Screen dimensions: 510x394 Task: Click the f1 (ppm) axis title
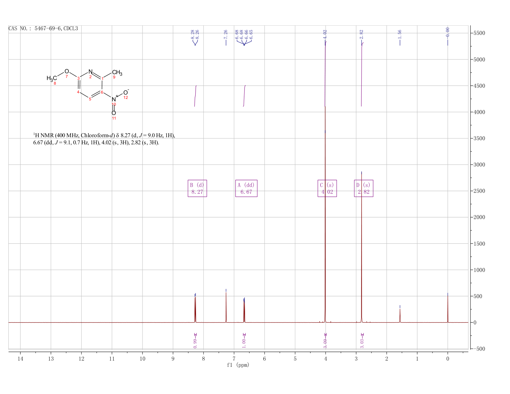(238, 365)
